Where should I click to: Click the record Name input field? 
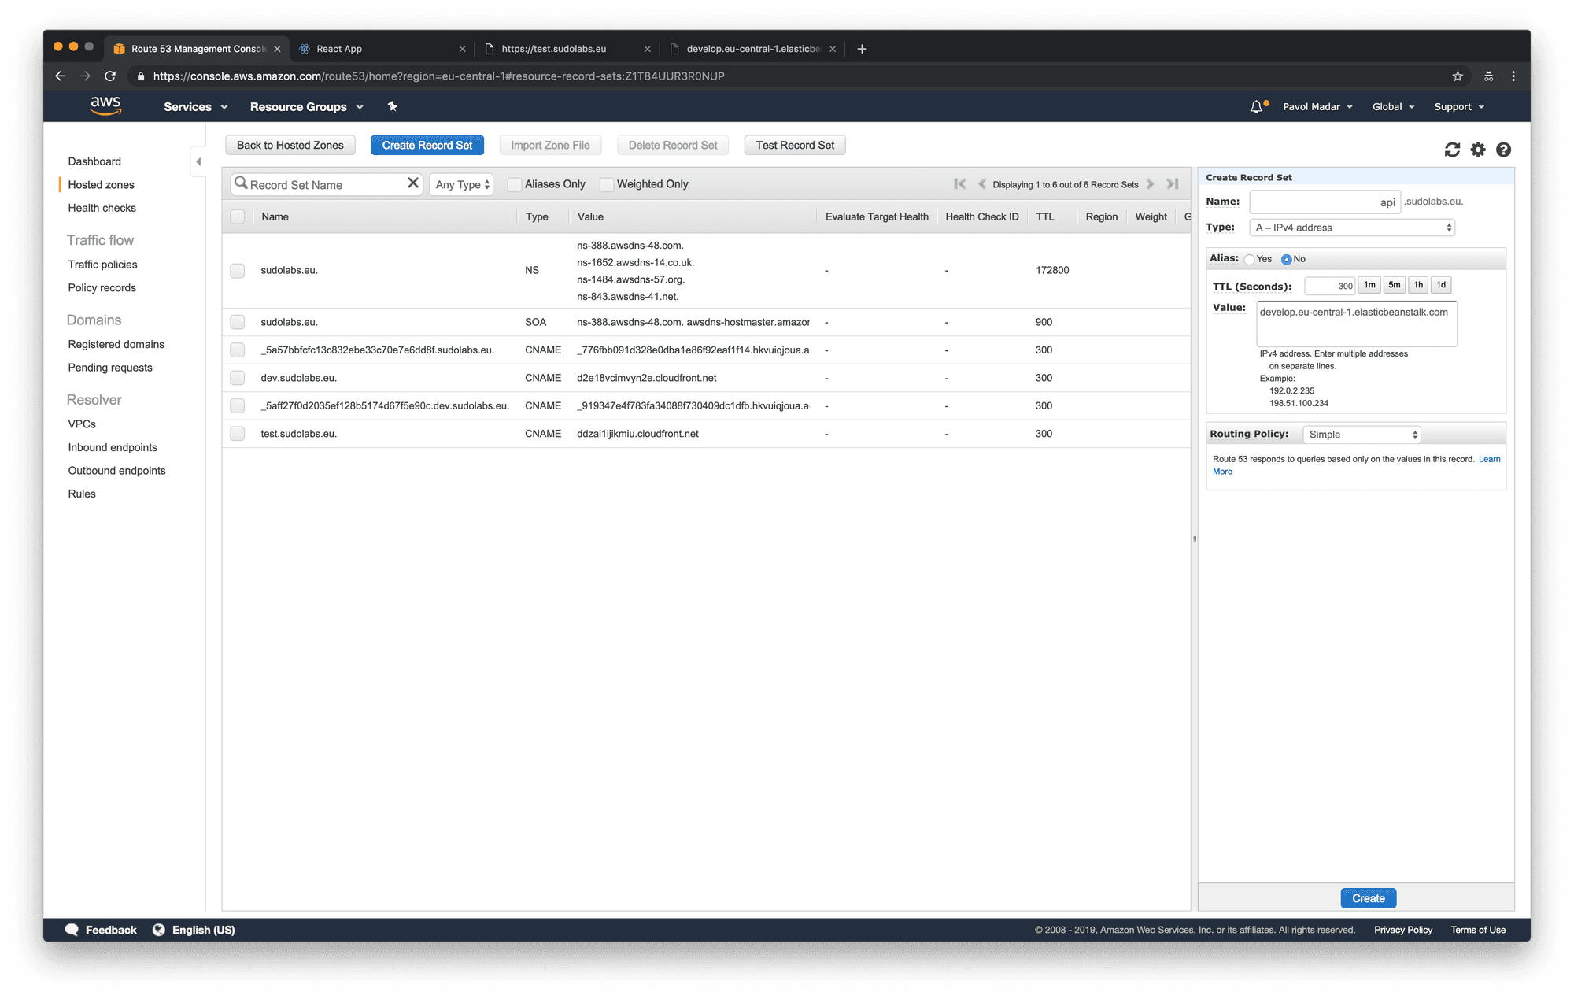click(x=1325, y=202)
